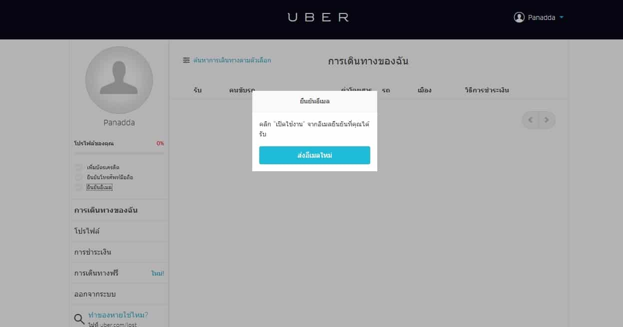
Task: Check the ยืนยันโทรศัพท์มือถือ checkmark
Action: pyautogui.click(x=78, y=177)
